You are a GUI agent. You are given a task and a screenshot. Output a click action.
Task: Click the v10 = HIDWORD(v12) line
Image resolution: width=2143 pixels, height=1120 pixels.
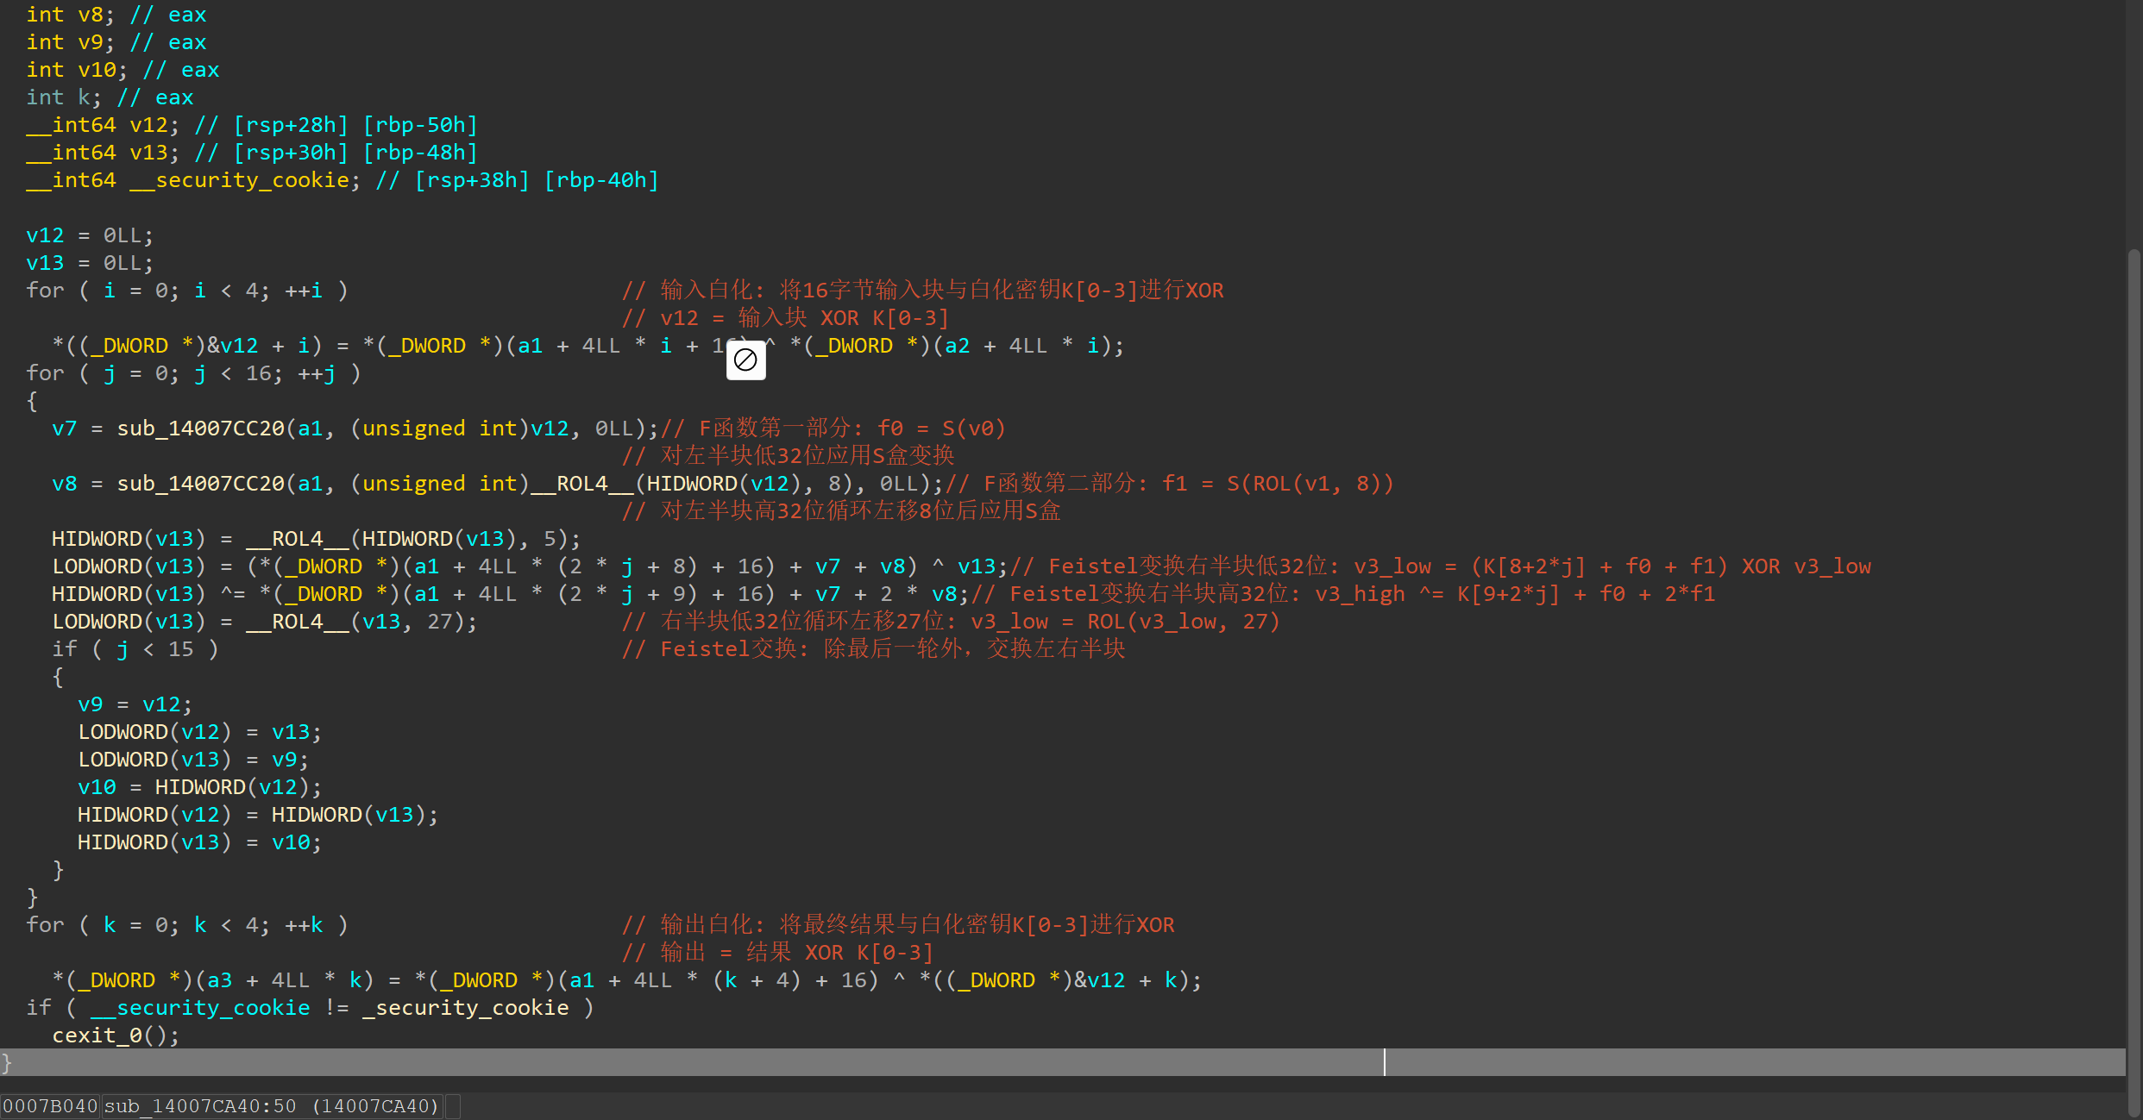click(x=198, y=787)
